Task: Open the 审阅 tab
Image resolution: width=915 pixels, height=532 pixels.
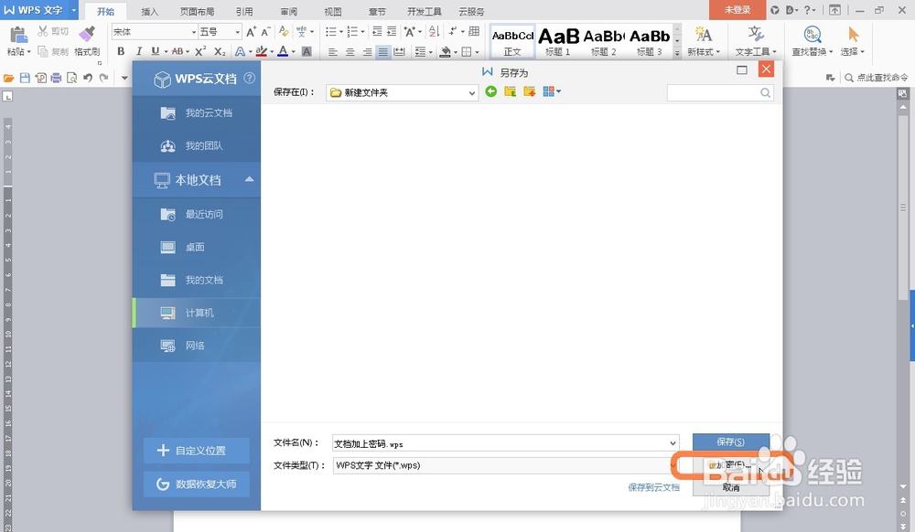Action: tap(289, 11)
